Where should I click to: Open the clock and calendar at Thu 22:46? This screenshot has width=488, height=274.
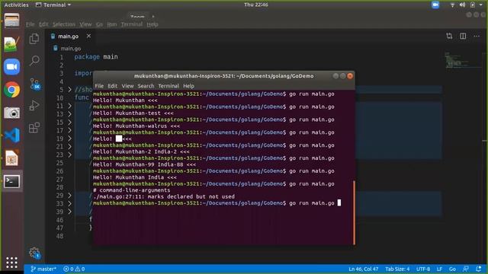coord(256,5)
